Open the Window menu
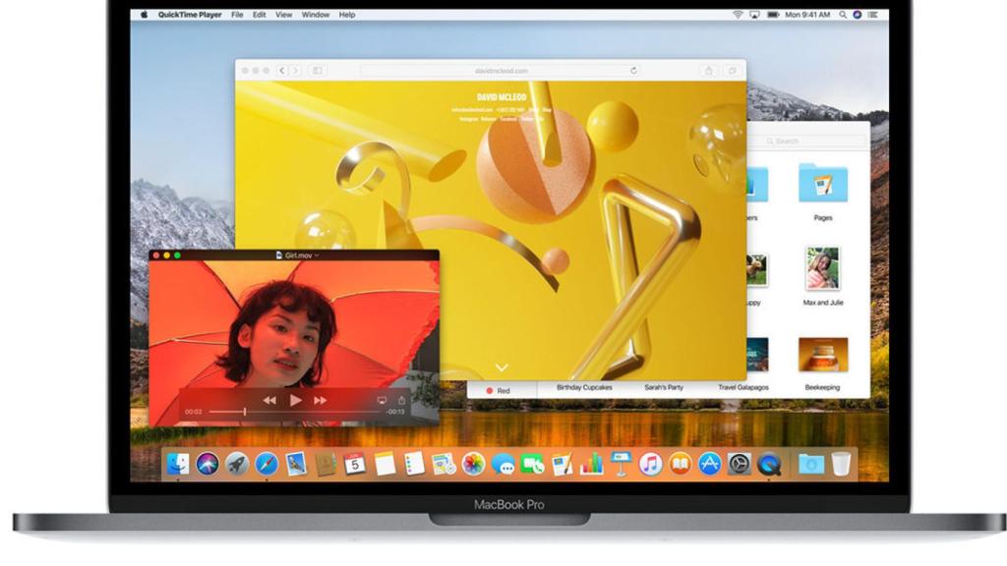 [x=315, y=15]
